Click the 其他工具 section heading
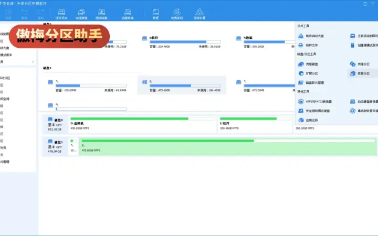The width and height of the screenshot is (378, 236). tap(303, 91)
